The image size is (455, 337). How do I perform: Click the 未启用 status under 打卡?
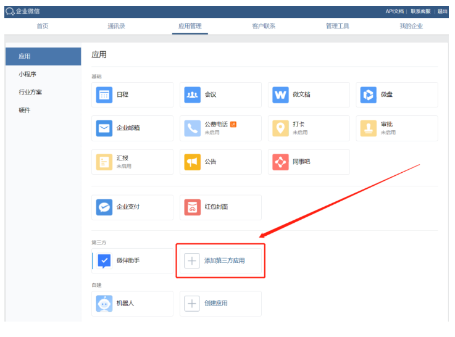(300, 133)
